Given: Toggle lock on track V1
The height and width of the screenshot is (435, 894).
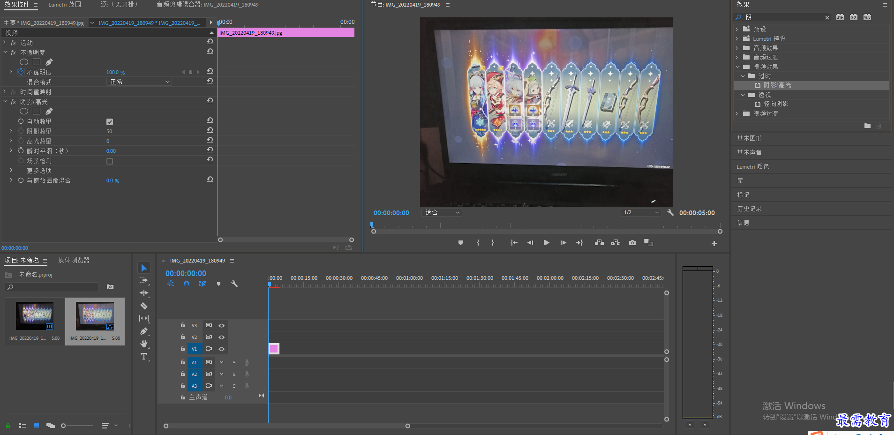Looking at the screenshot, I should (183, 349).
